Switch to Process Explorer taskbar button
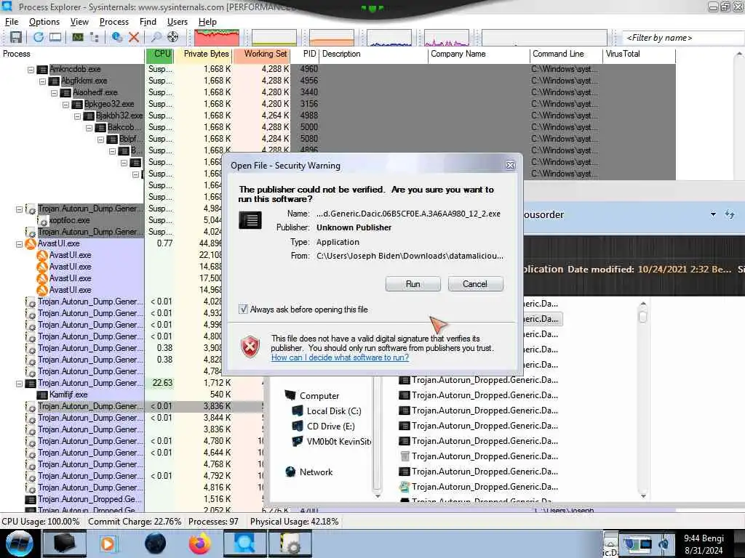This screenshot has width=745, height=558. [x=245, y=543]
